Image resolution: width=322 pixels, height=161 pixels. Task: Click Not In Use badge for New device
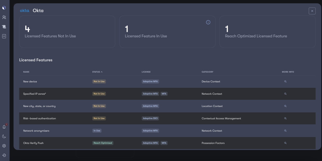click(99, 82)
